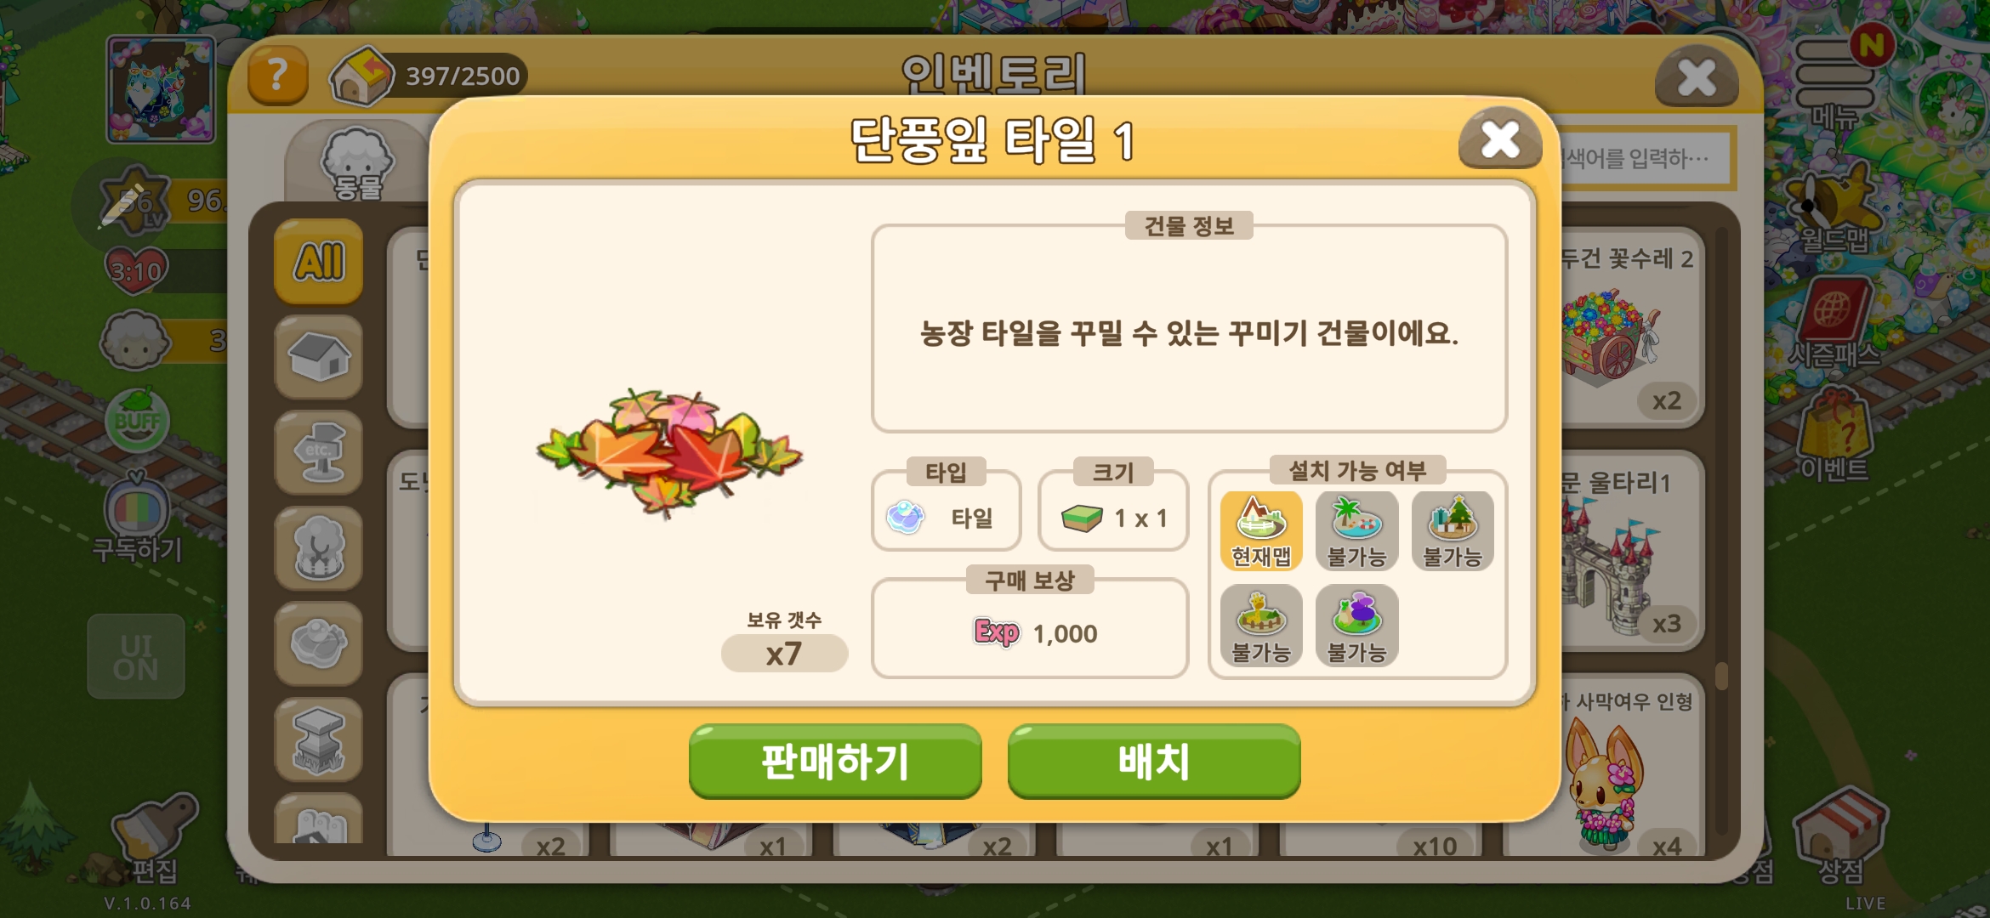Click the inventory search input field
Viewport: 1990px width, 918px height.
click(1646, 158)
